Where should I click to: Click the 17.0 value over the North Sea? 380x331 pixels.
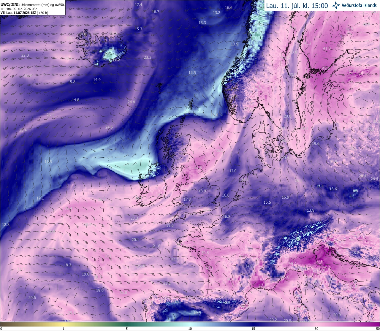coord(233,171)
